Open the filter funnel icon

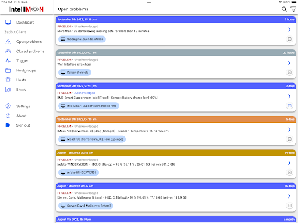click(x=293, y=9)
